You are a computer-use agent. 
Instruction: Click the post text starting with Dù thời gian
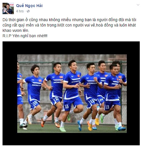[x=69, y=25]
